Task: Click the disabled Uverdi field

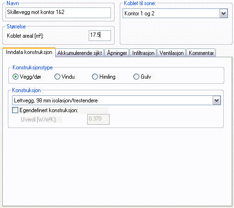Action: point(98,119)
